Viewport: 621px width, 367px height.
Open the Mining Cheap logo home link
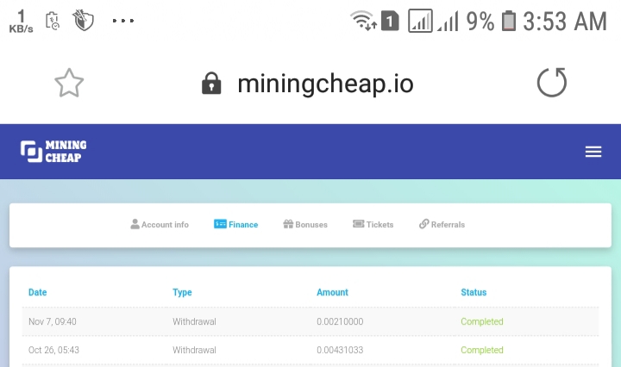tap(53, 151)
